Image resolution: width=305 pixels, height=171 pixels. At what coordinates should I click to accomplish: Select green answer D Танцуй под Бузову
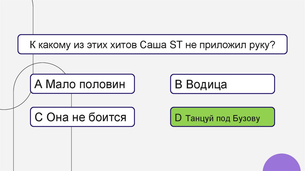click(222, 117)
